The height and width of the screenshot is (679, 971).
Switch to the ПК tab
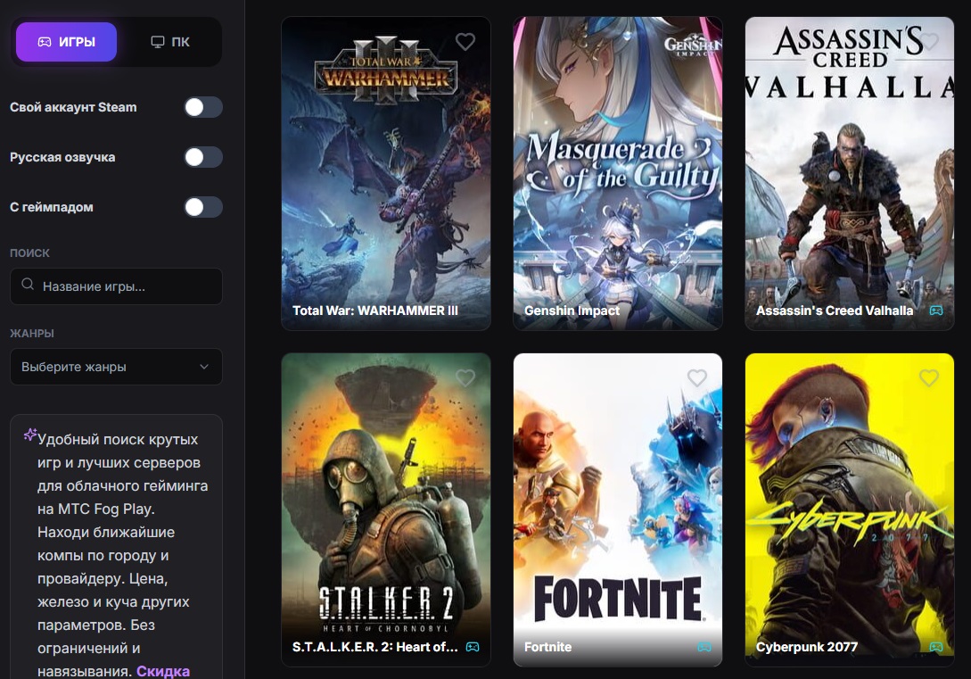tap(170, 42)
